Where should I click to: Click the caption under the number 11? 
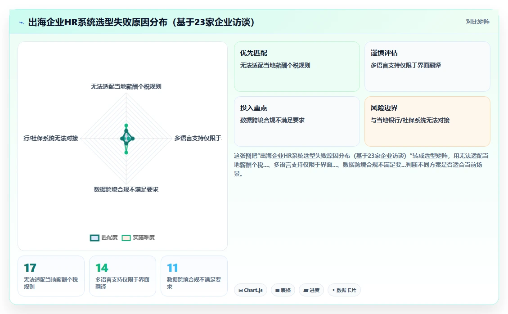click(x=194, y=283)
